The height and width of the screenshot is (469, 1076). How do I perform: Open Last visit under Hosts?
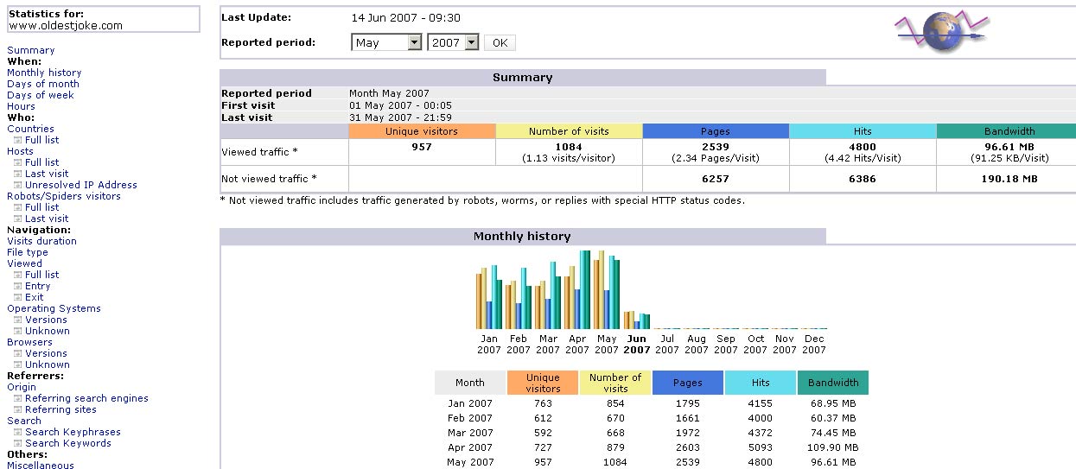pos(47,174)
